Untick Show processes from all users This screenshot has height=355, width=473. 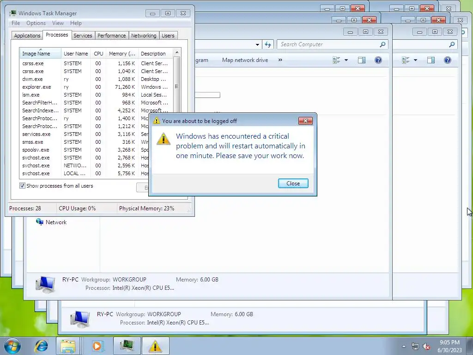click(x=22, y=186)
